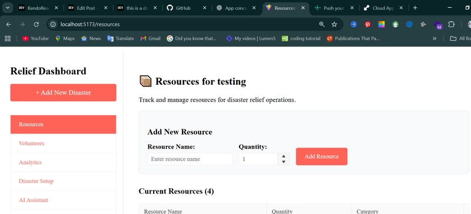Click the forward navigation arrow
Viewport: 471px width, 214px height.
[x=22, y=24]
